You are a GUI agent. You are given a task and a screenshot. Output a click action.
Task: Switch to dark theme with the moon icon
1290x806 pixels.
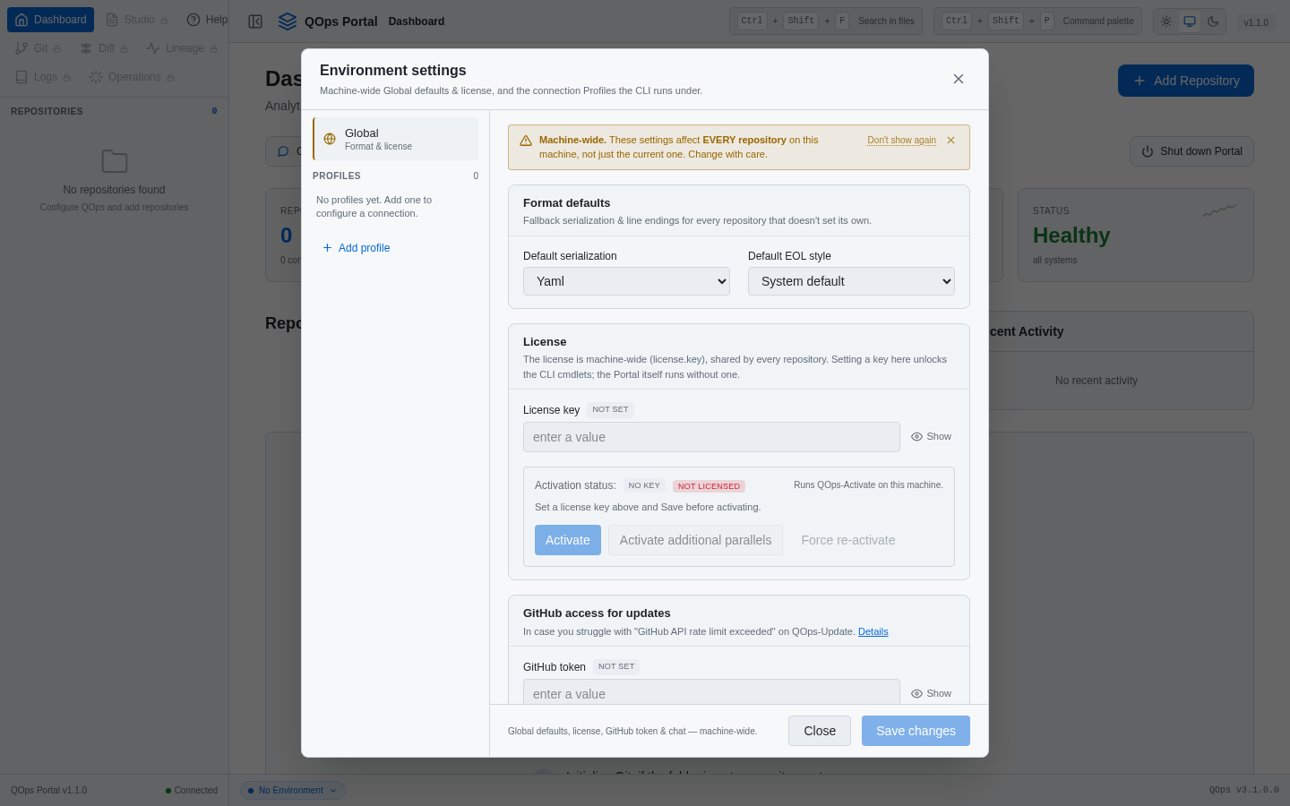pyautogui.click(x=1213, y=21)
